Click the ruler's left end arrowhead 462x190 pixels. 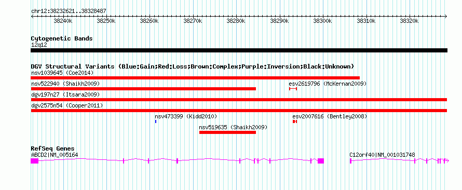coord(32,17)
